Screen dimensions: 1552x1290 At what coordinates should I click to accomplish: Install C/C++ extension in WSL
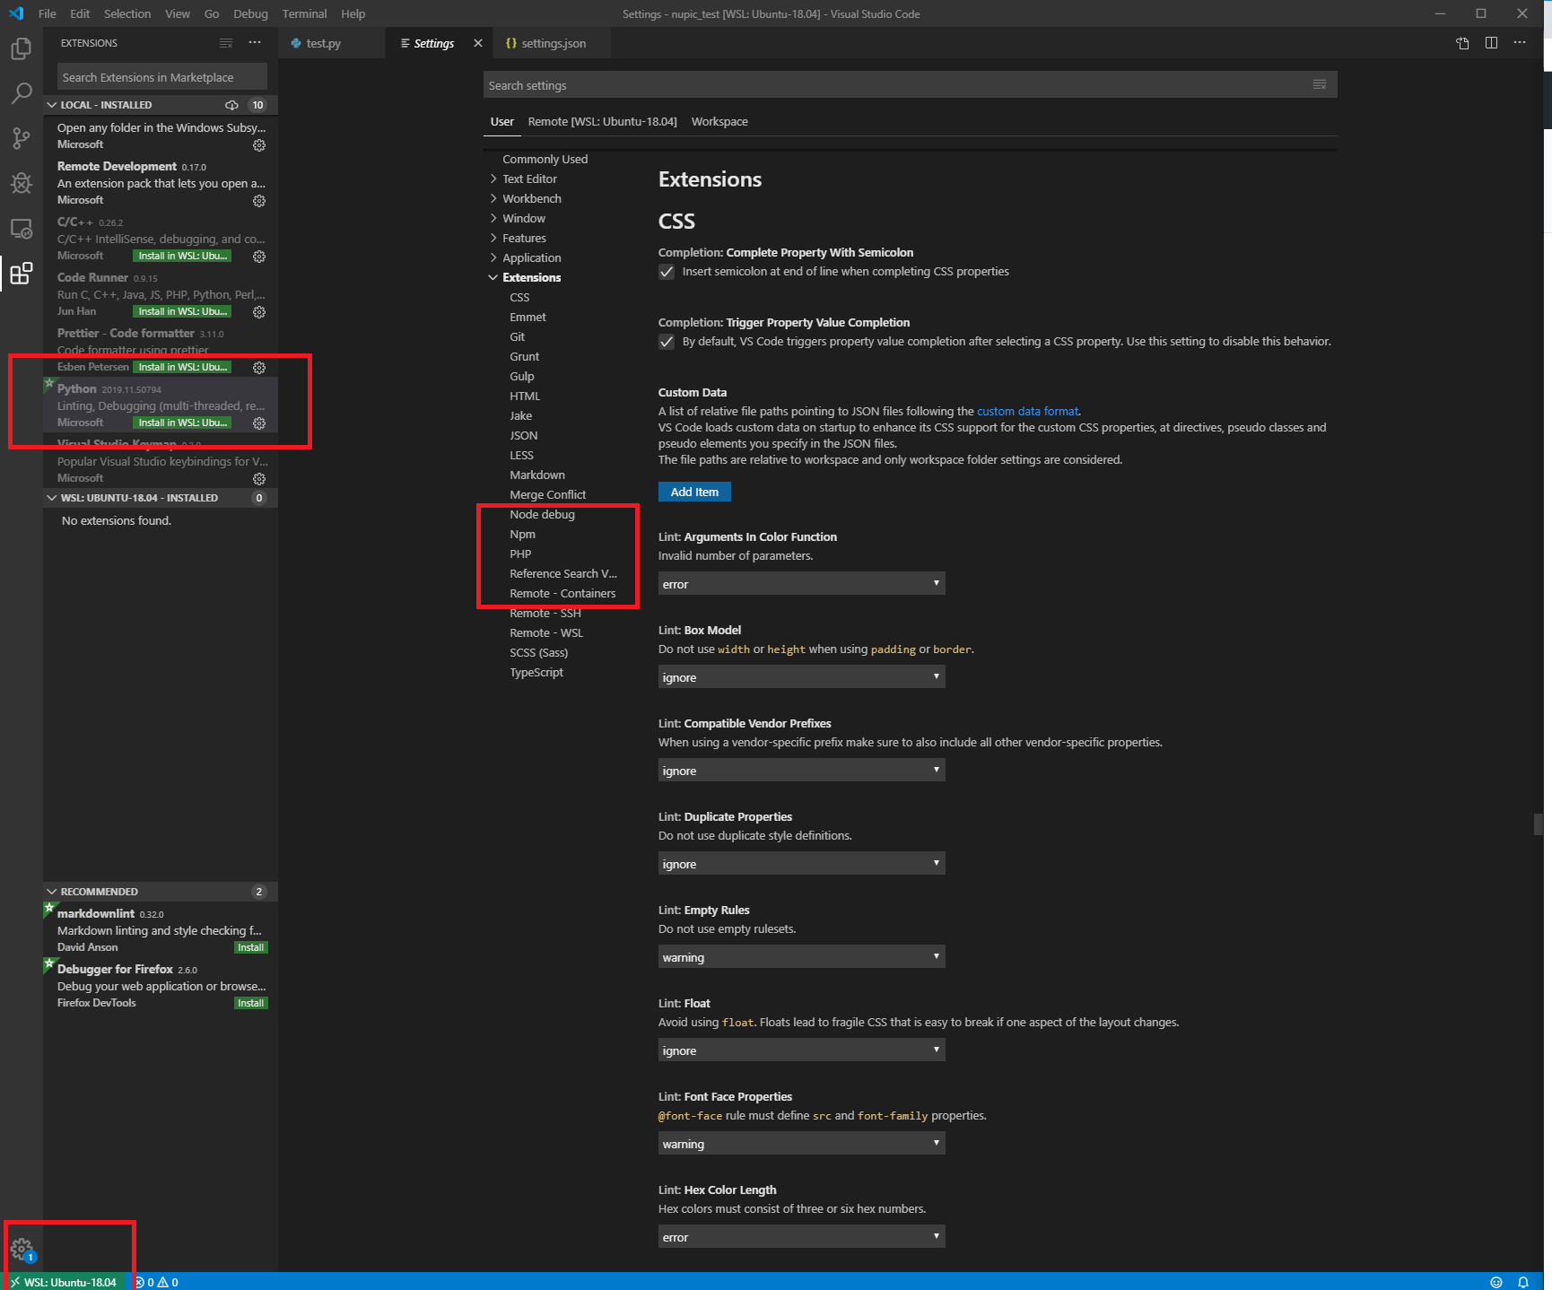click(x=182, y=256)
